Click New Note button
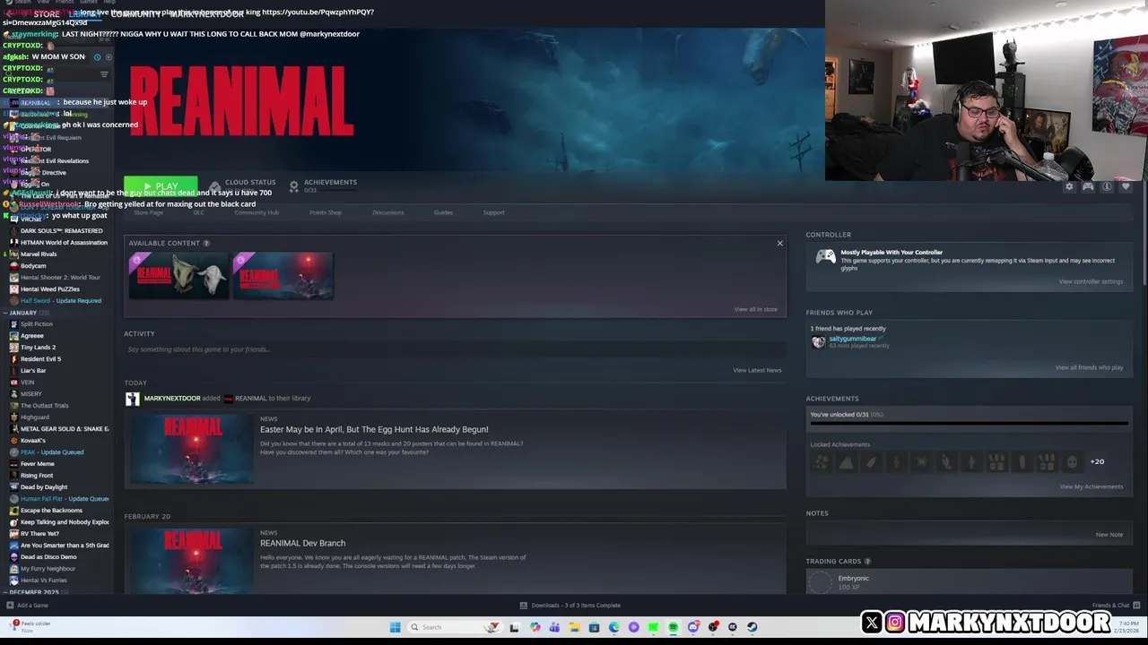This screenshot has height=645, width=1148. [x=1109, y=534]
